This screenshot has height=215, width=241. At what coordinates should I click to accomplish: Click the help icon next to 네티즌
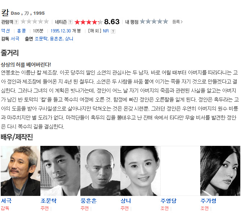tap(70, 22)
